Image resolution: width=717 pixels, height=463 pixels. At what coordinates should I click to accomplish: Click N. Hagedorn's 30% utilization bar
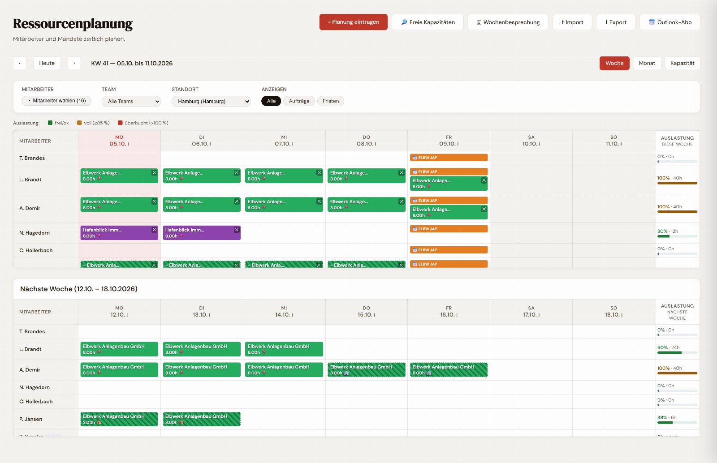[677, 236]
